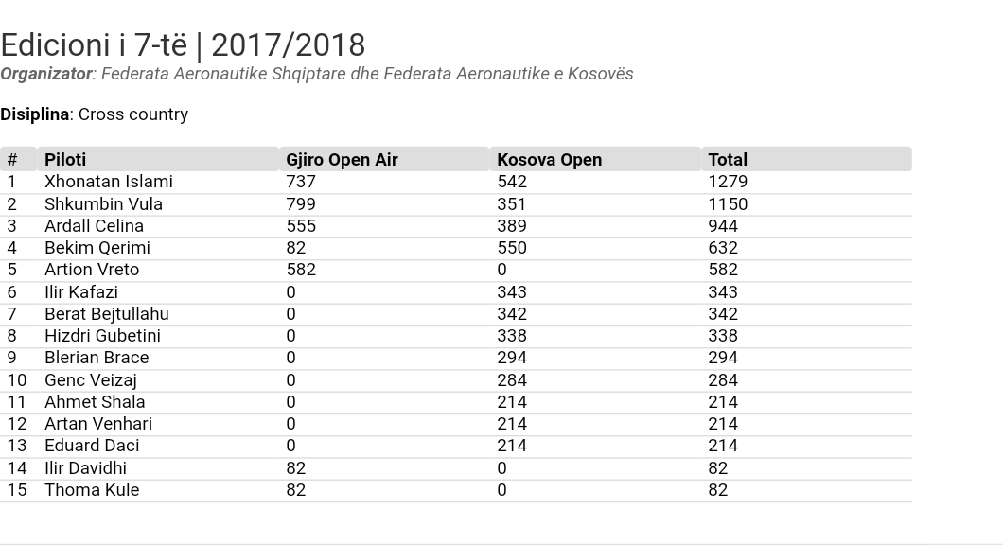Click the Kosova Open column header
The width and height of the screenshot is (1003, 545).
coord(549,159)
